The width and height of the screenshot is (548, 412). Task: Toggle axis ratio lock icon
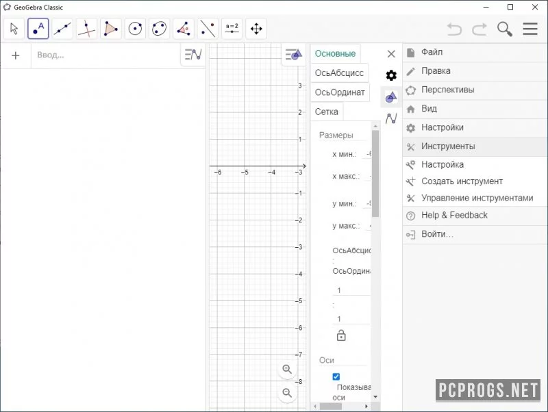[x=341, y=335]
